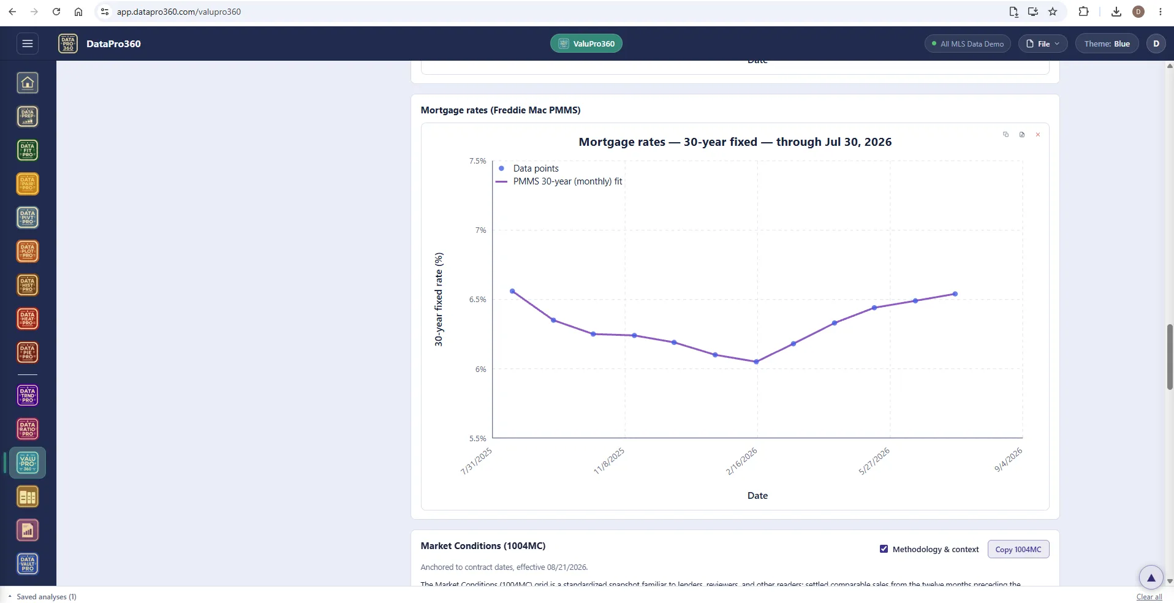
Task: Open the Data Pair Pro tool
Action: pyautogui.click(x=28, y=184)
